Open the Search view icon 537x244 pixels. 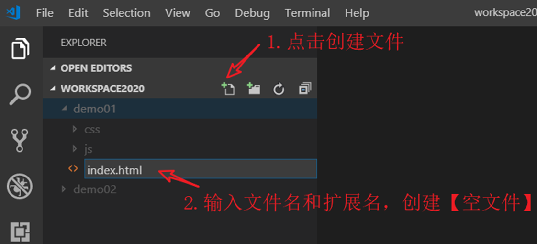[x=20, y=94]
